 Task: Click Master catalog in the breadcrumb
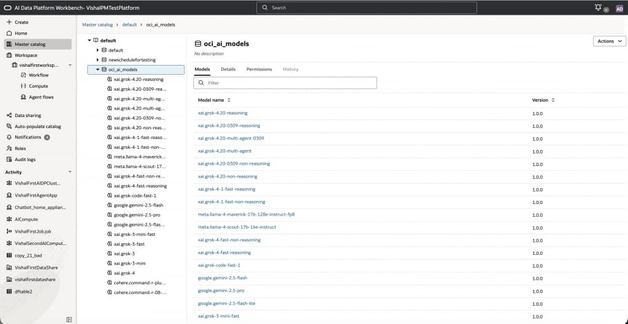click(x=98, y=24)
